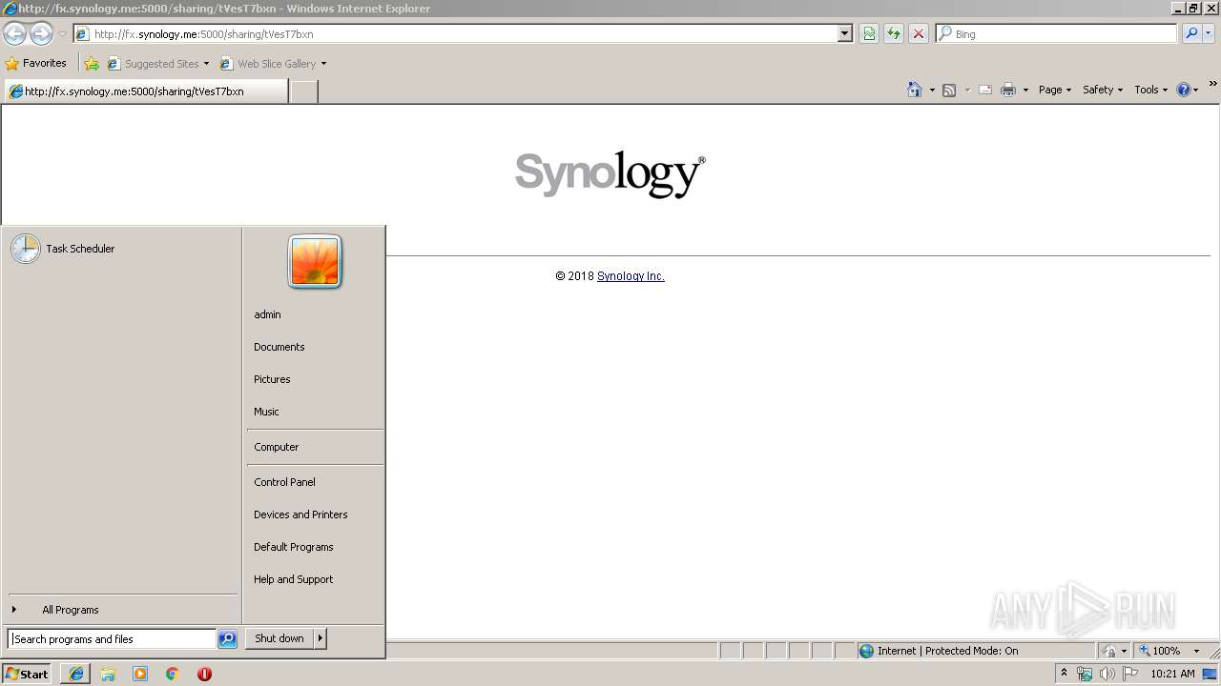Expand the Print dropdown arrow
The image size is (1221, 686).
[x=1025, y=91]
